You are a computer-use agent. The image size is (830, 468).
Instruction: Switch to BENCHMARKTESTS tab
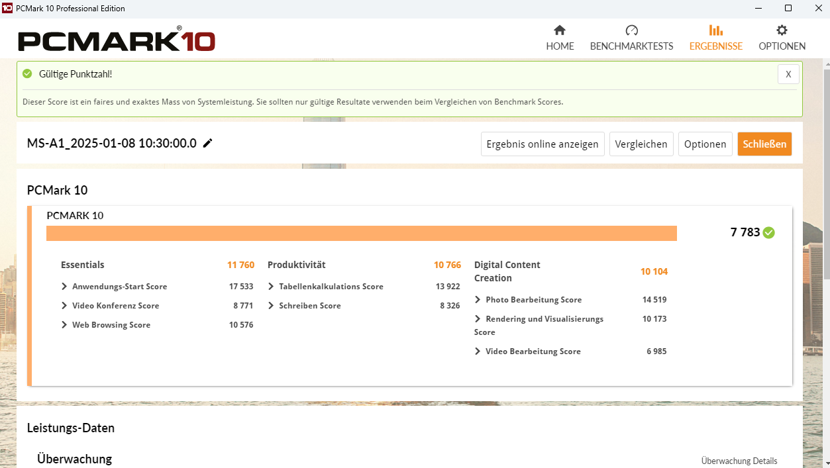point(631,38)
